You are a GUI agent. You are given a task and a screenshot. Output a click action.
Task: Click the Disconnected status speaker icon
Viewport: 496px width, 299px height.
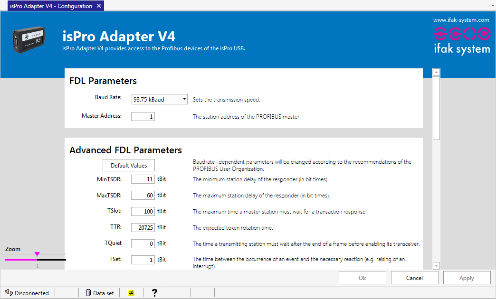coord(9,293)
